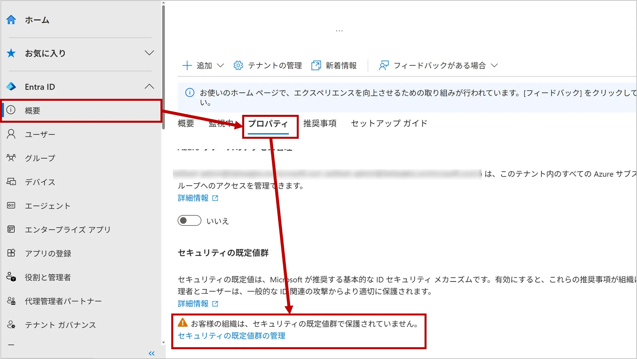Screen dimensions: 637x359
Task: Open the エージェント sidebar icon
Action: (11, 206)
